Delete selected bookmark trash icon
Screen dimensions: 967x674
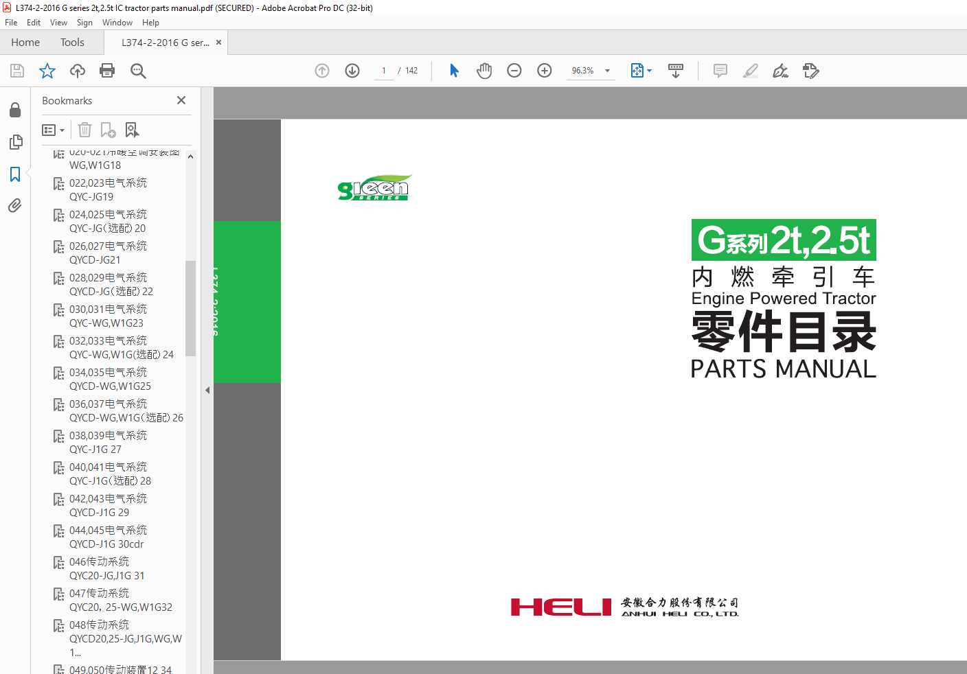[84, 130]
